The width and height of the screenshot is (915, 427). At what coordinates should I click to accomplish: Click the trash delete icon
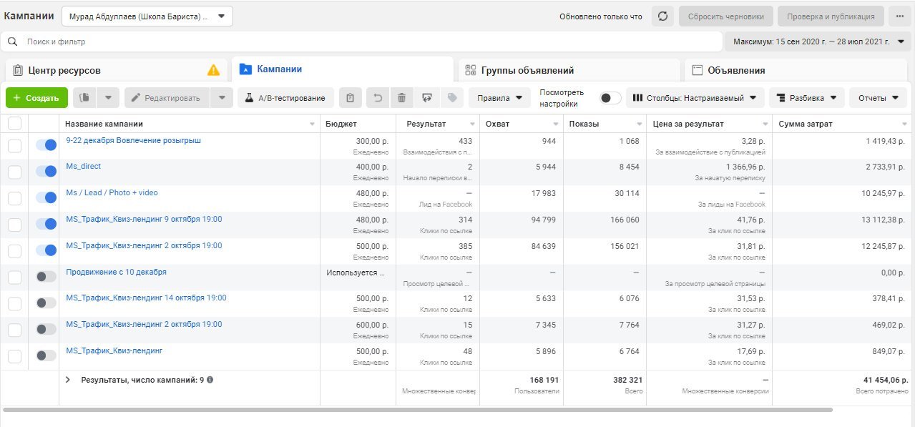pos(402,98)
